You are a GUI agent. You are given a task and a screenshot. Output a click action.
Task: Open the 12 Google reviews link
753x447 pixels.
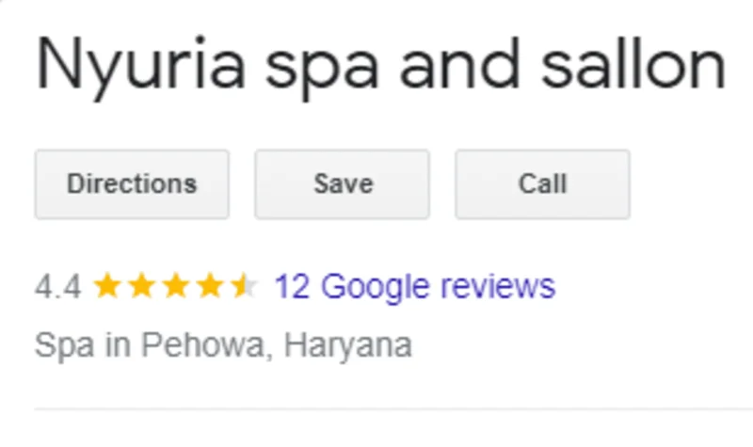[x=414, y=287]
